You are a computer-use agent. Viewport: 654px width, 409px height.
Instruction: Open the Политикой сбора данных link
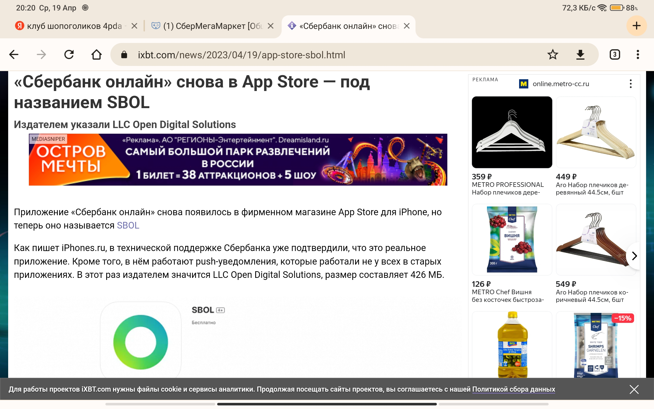coord(513,389)
